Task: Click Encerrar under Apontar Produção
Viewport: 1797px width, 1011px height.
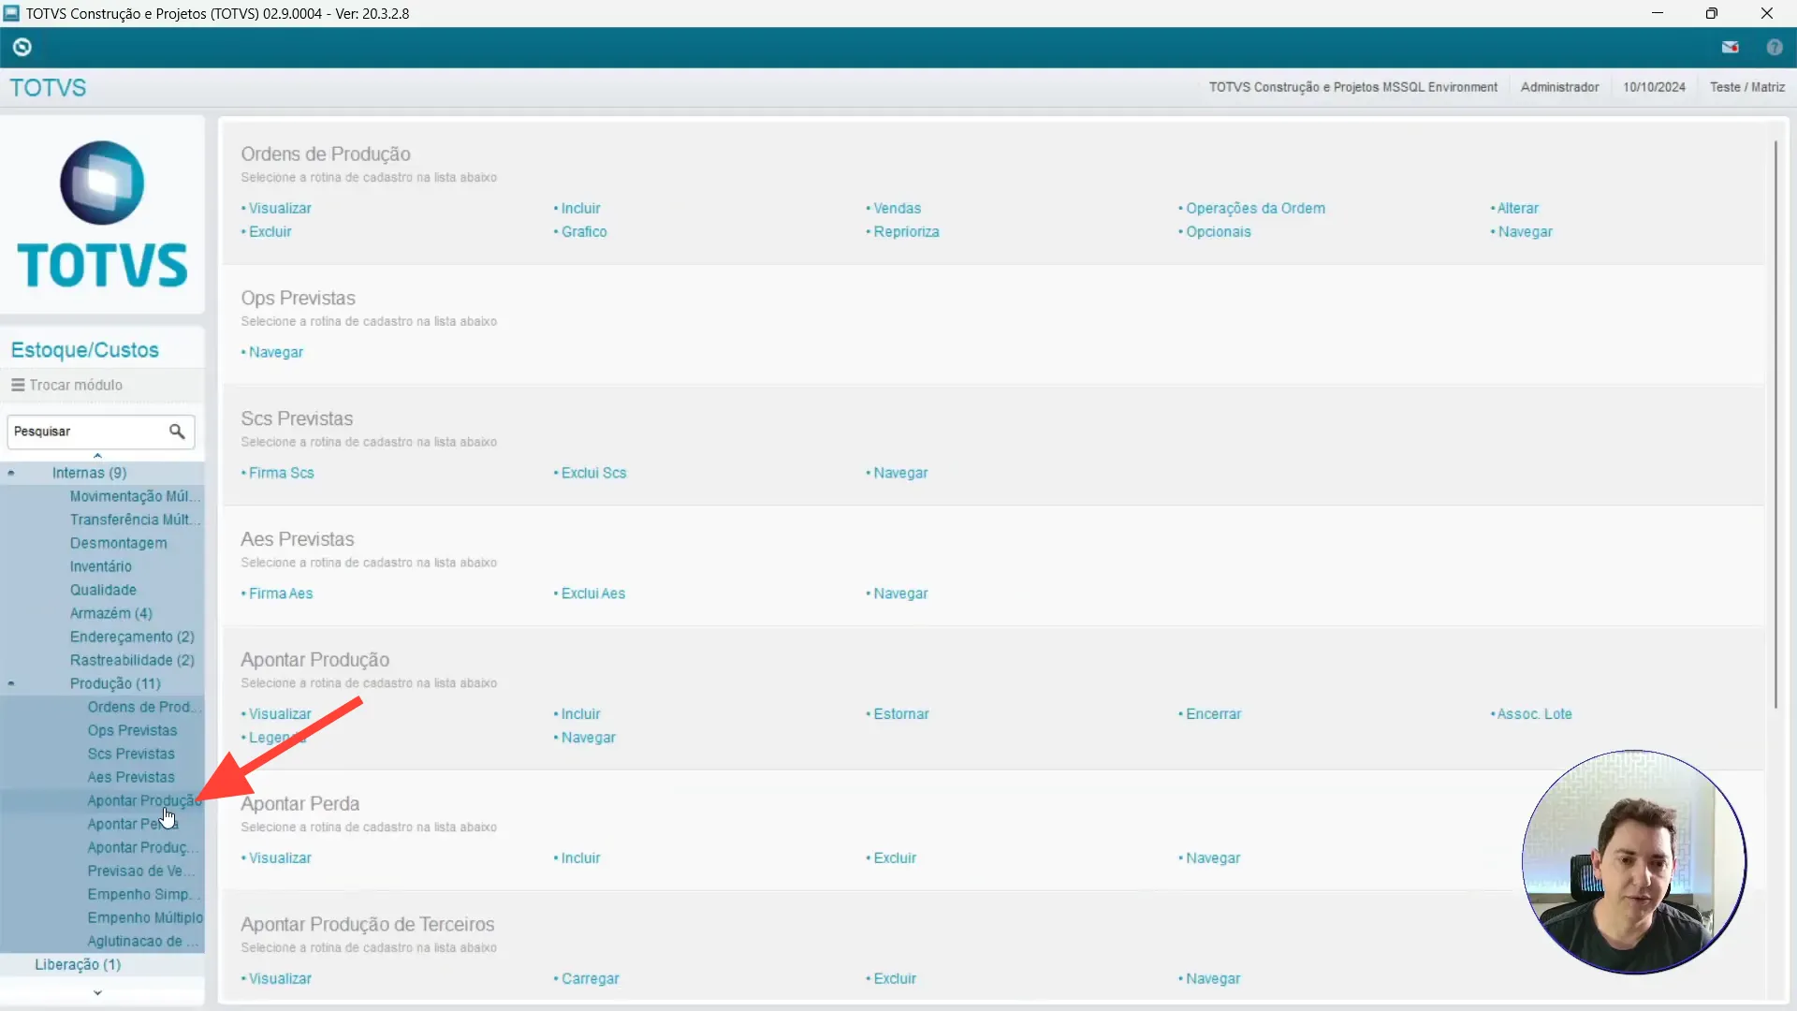Action: (x=1213, y=713)
